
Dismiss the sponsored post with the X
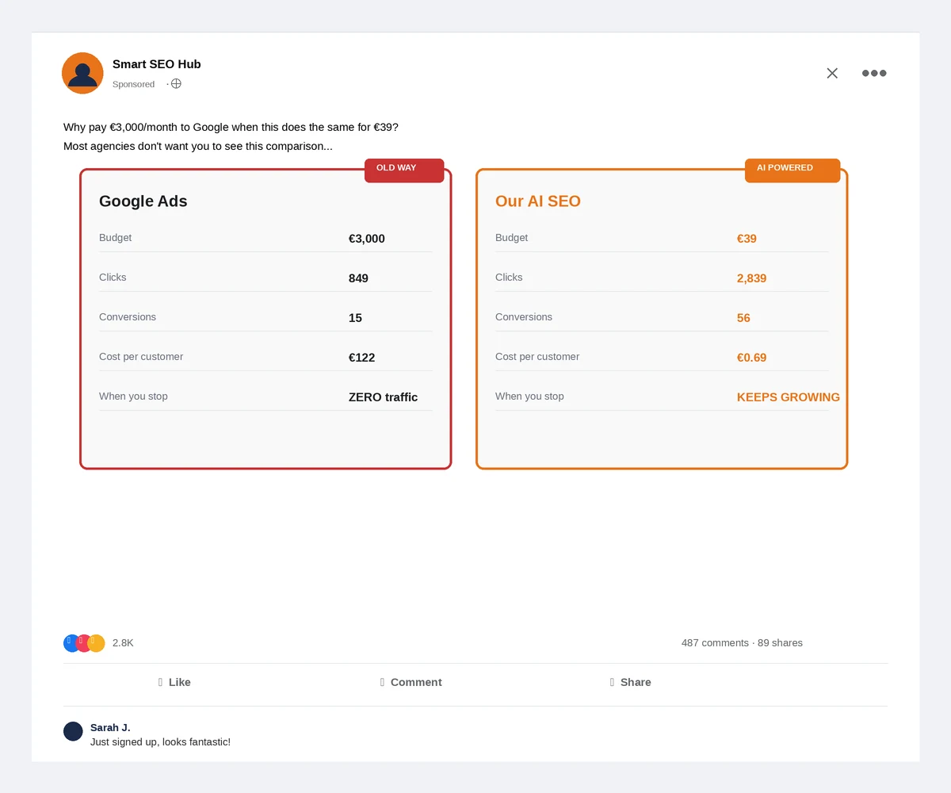click(832, 73)
